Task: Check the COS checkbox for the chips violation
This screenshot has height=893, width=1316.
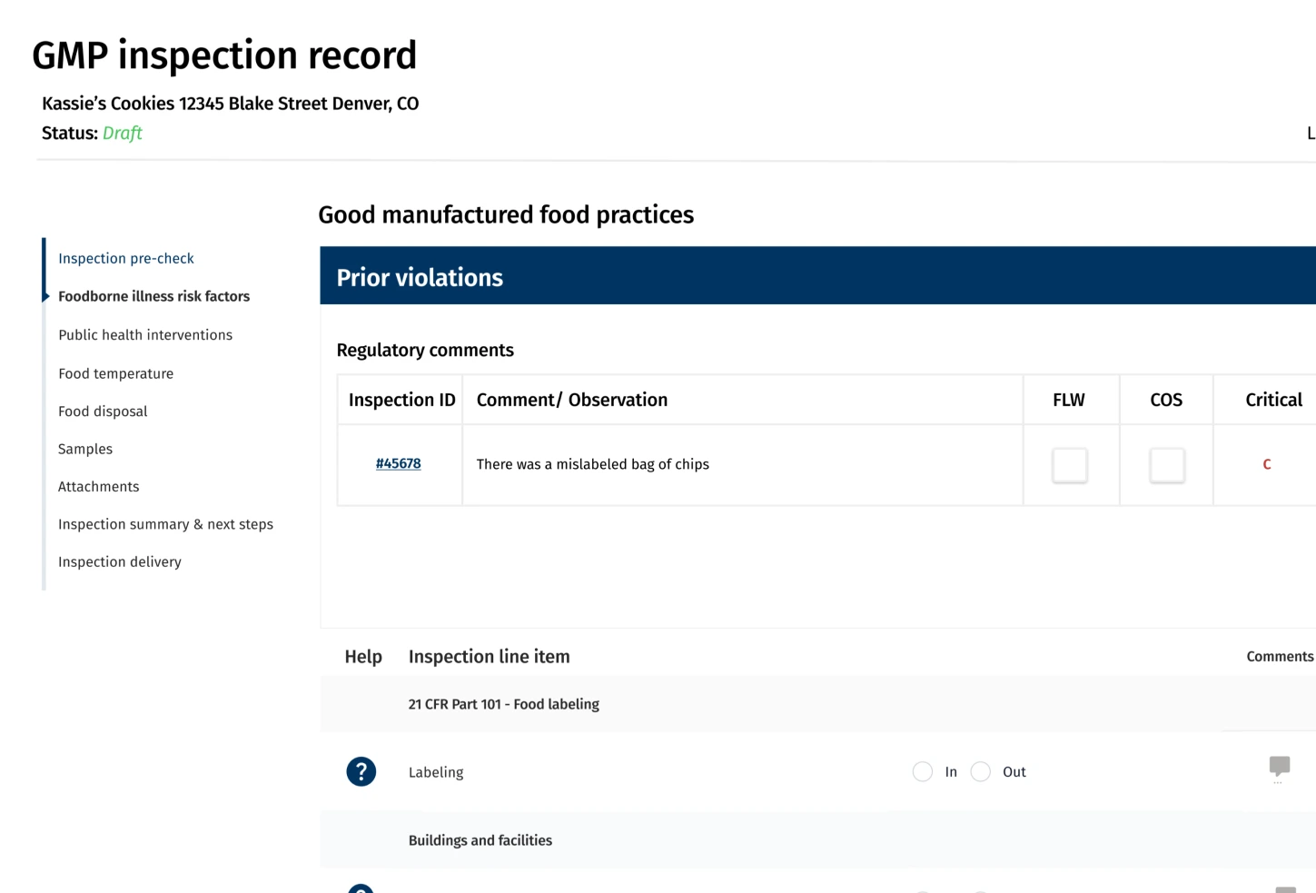Action: tap(1166, 464)
